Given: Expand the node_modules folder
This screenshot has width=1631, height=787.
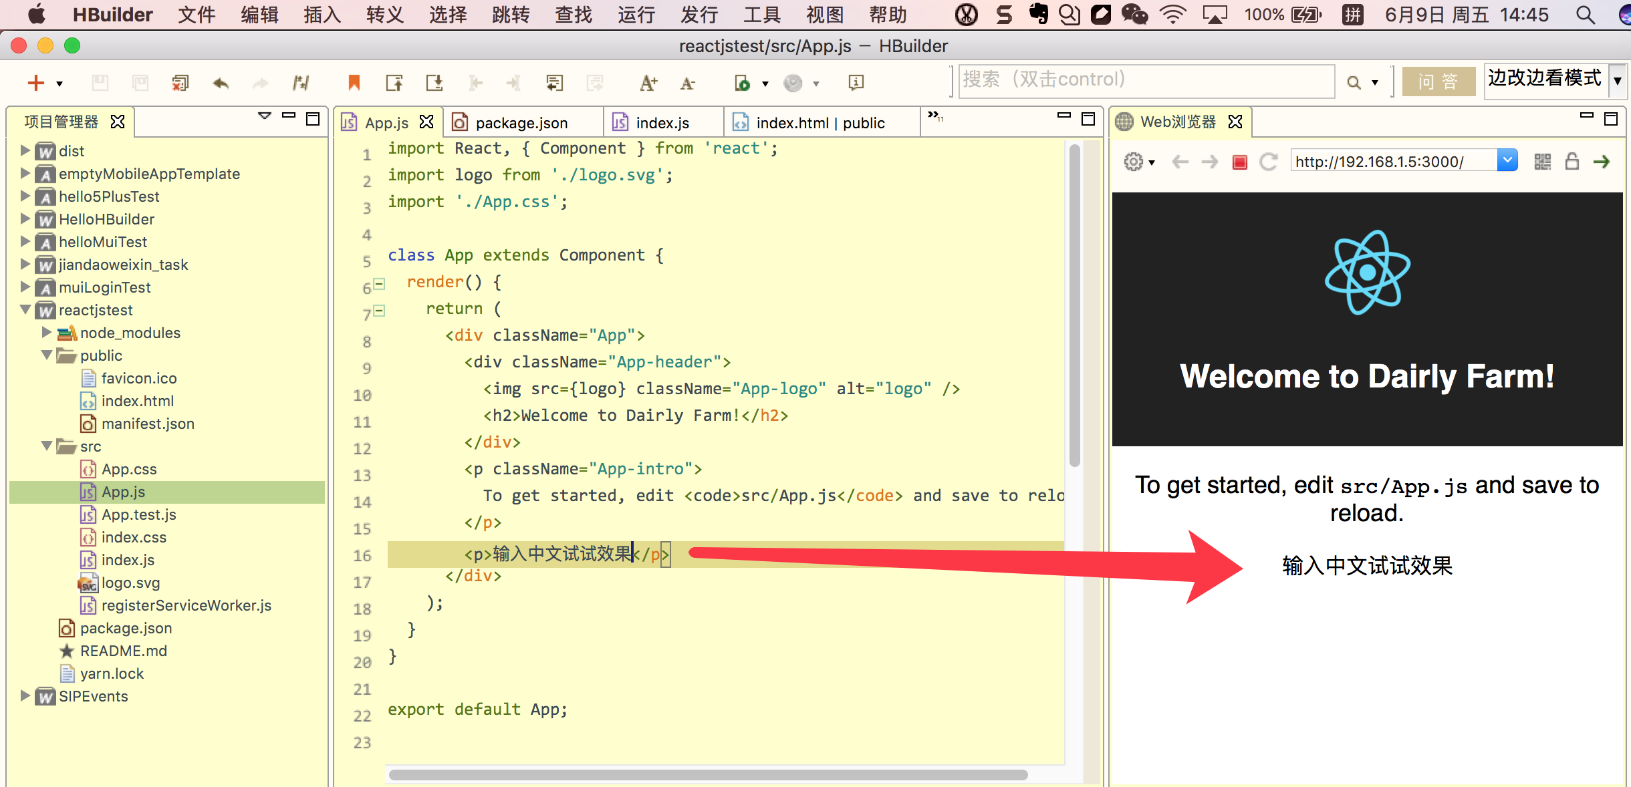Looking at the screenshot, I should (46, 332).
